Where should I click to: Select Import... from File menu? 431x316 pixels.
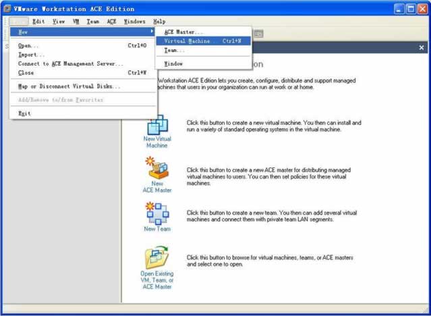[82, 55]
